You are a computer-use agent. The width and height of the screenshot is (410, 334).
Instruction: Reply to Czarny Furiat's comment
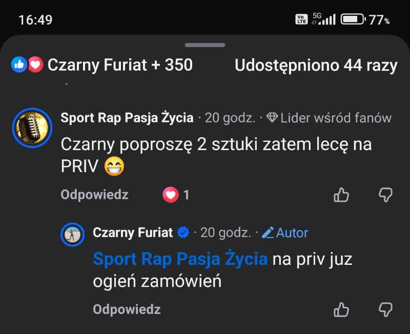[x=127, y=309]
